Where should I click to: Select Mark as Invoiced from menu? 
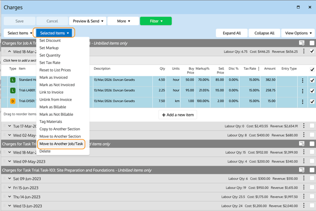(x=53, y=77)
